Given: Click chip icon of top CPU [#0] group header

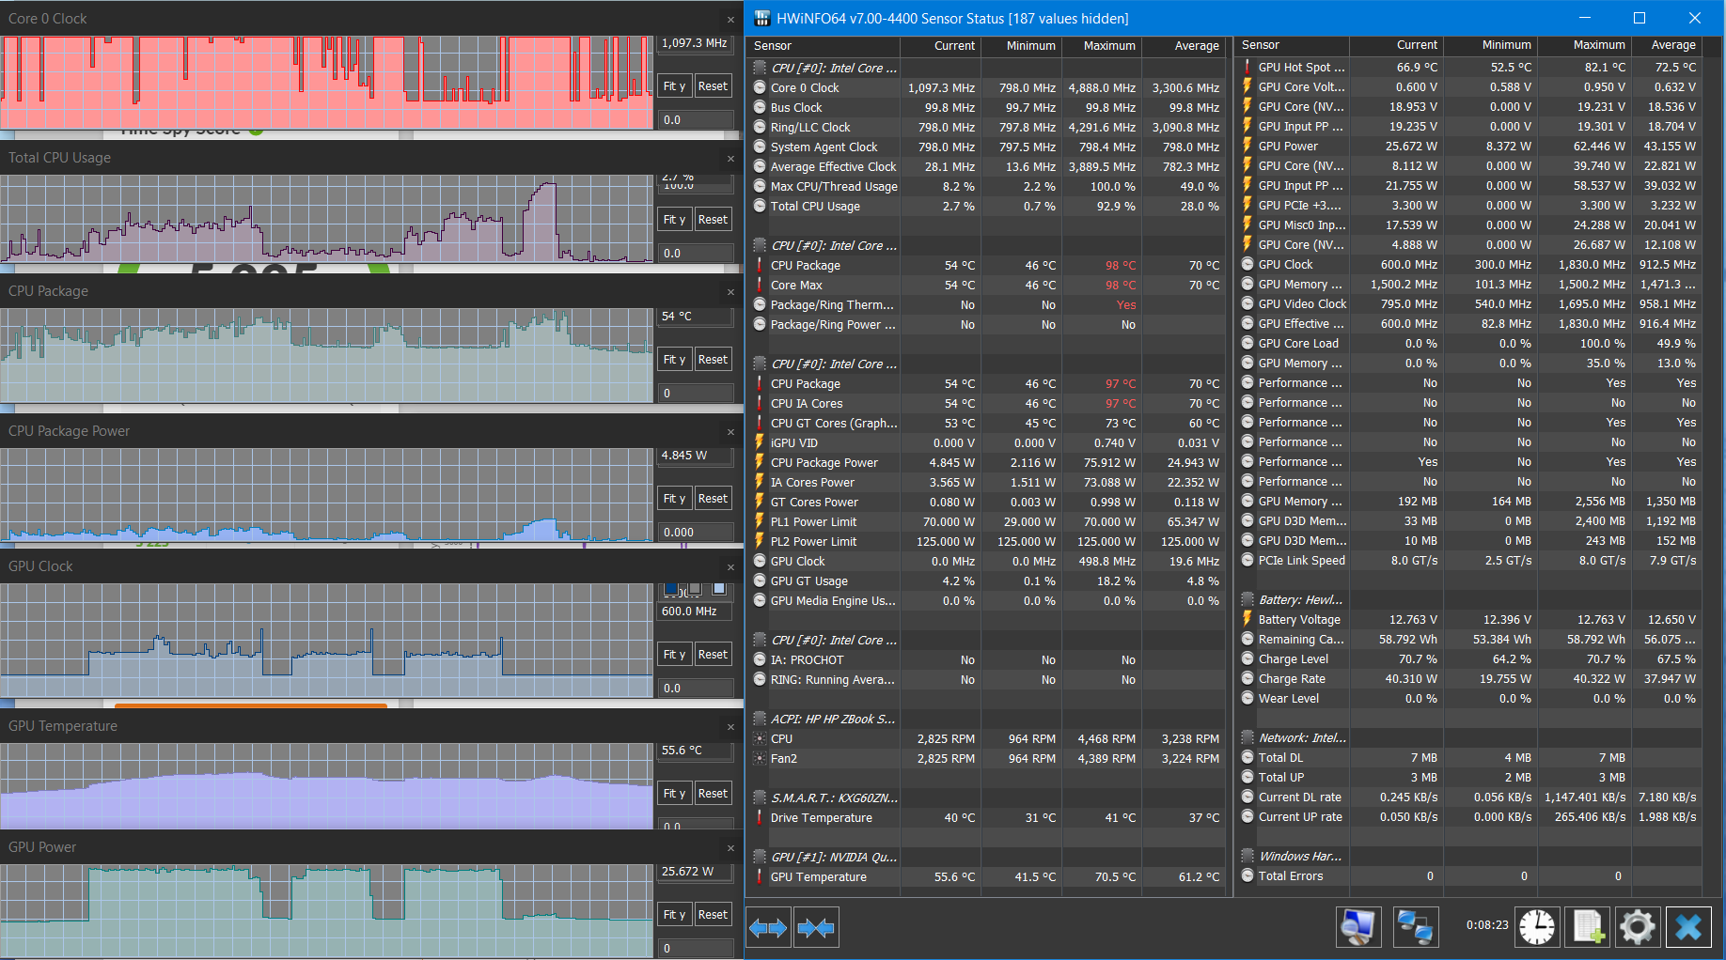Looking at the screenshot, I should pos(760,68).
